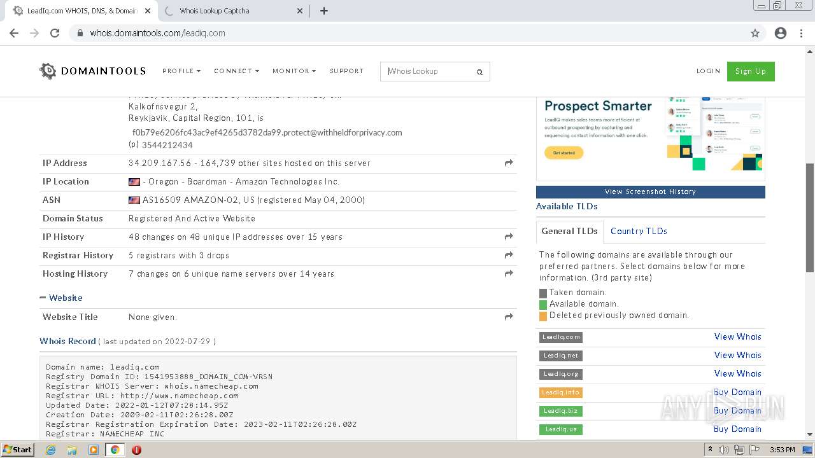This screenshot has width=815, height=458.
Task: Switch to the General TLDs tab
Action: pyautogui.click(x=569, y=232)
